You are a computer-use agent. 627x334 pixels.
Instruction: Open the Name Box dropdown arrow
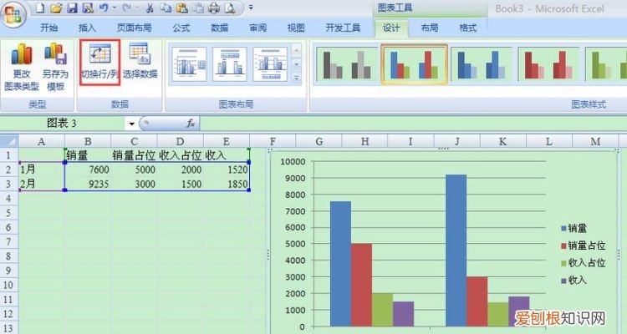pyautogui.click(x=131, y=124)
